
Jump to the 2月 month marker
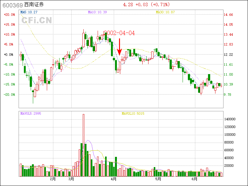53,179
